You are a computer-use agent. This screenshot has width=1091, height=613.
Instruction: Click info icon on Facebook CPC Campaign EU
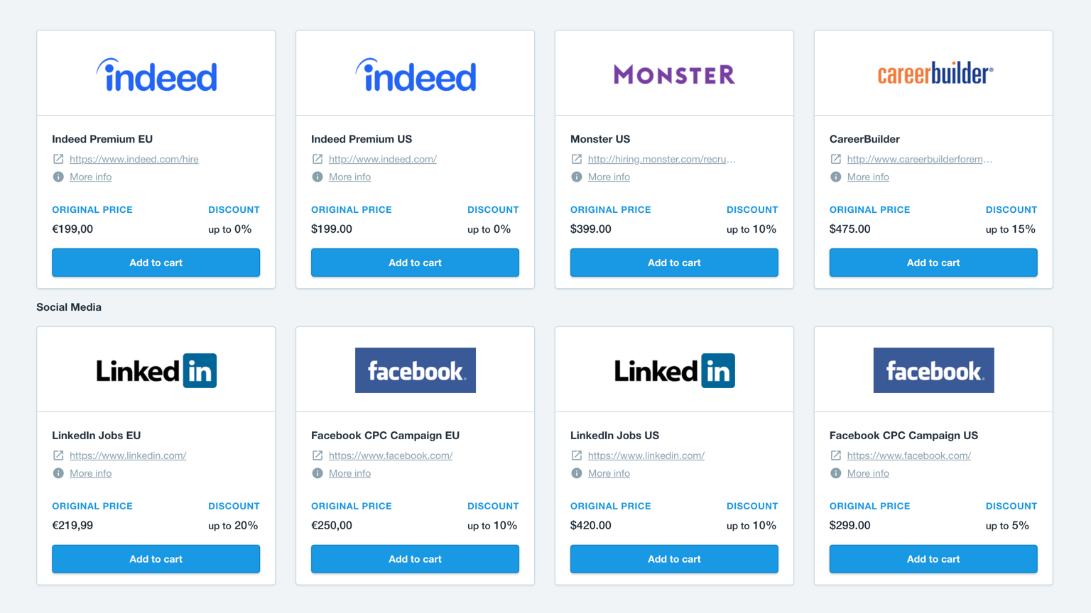(317, 473)
